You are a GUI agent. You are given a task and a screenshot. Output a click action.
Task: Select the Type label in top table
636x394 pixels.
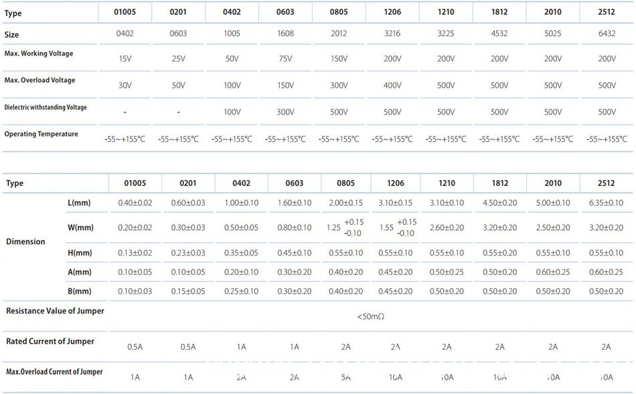[13, 13]
